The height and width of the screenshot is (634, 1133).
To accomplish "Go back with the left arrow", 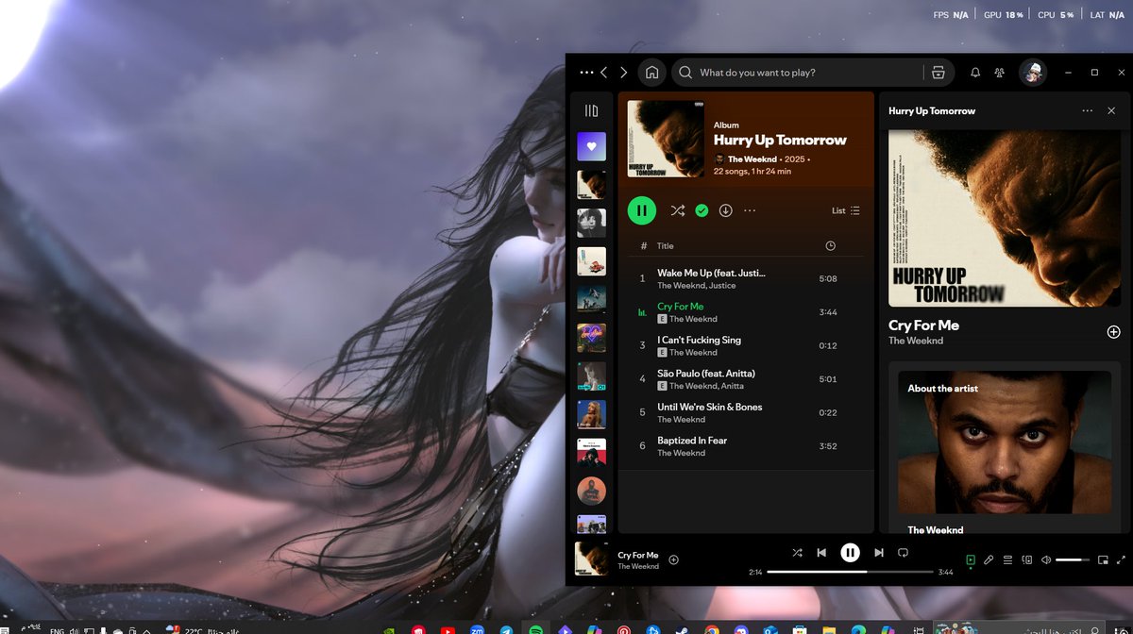I will (x=604, y=73).
